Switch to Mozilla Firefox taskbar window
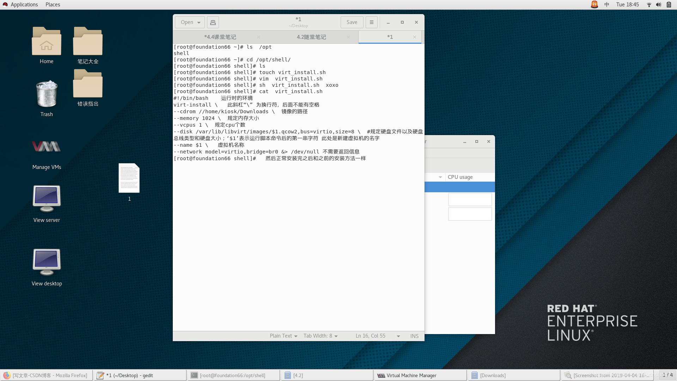This screenshot has height=381, width=677. point(47,375)
